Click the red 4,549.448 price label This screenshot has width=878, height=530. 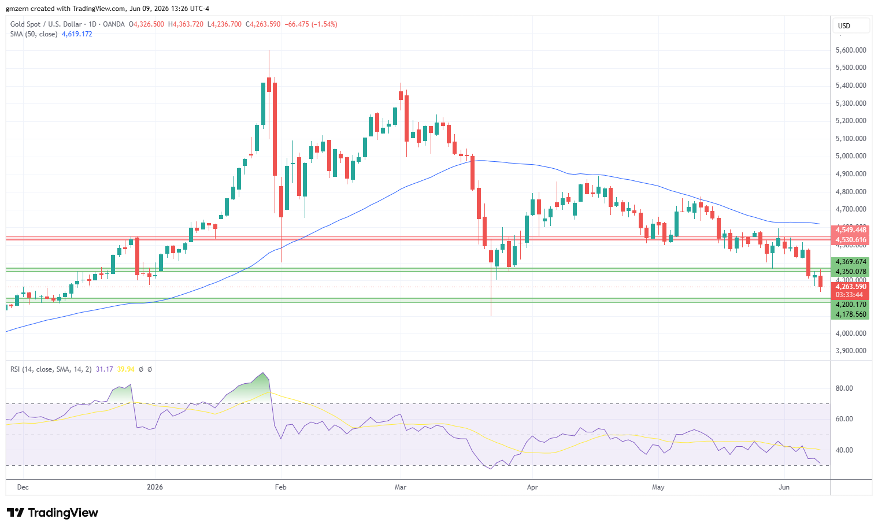pyautogui.click(x=851, y=230)
